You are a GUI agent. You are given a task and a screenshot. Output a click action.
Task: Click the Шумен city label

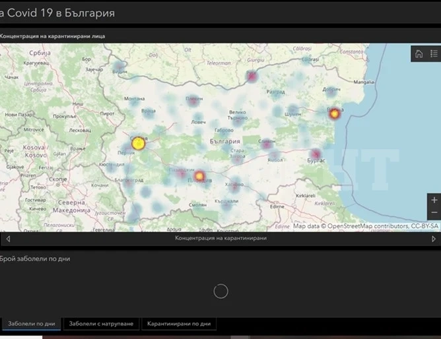[292, 114]
